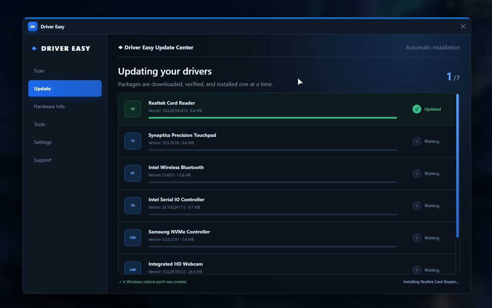This screenshot has height=308, width=492.
Task: Click the diamond icon before Update Center title
Action: 120,48
